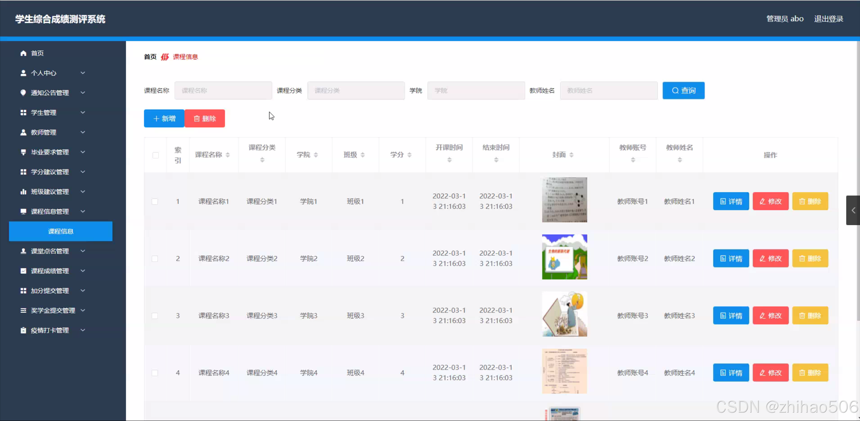
Task: Sort the 课程名称 column using its sort arrows
Action: point(228,155)
